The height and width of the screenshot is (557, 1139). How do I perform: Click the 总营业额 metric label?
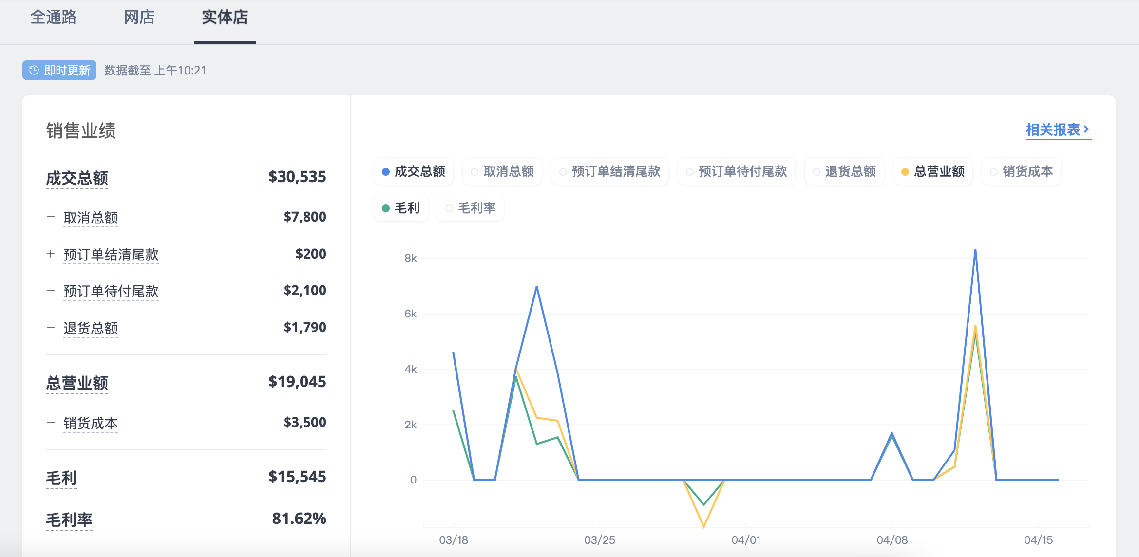pos(77,383)
